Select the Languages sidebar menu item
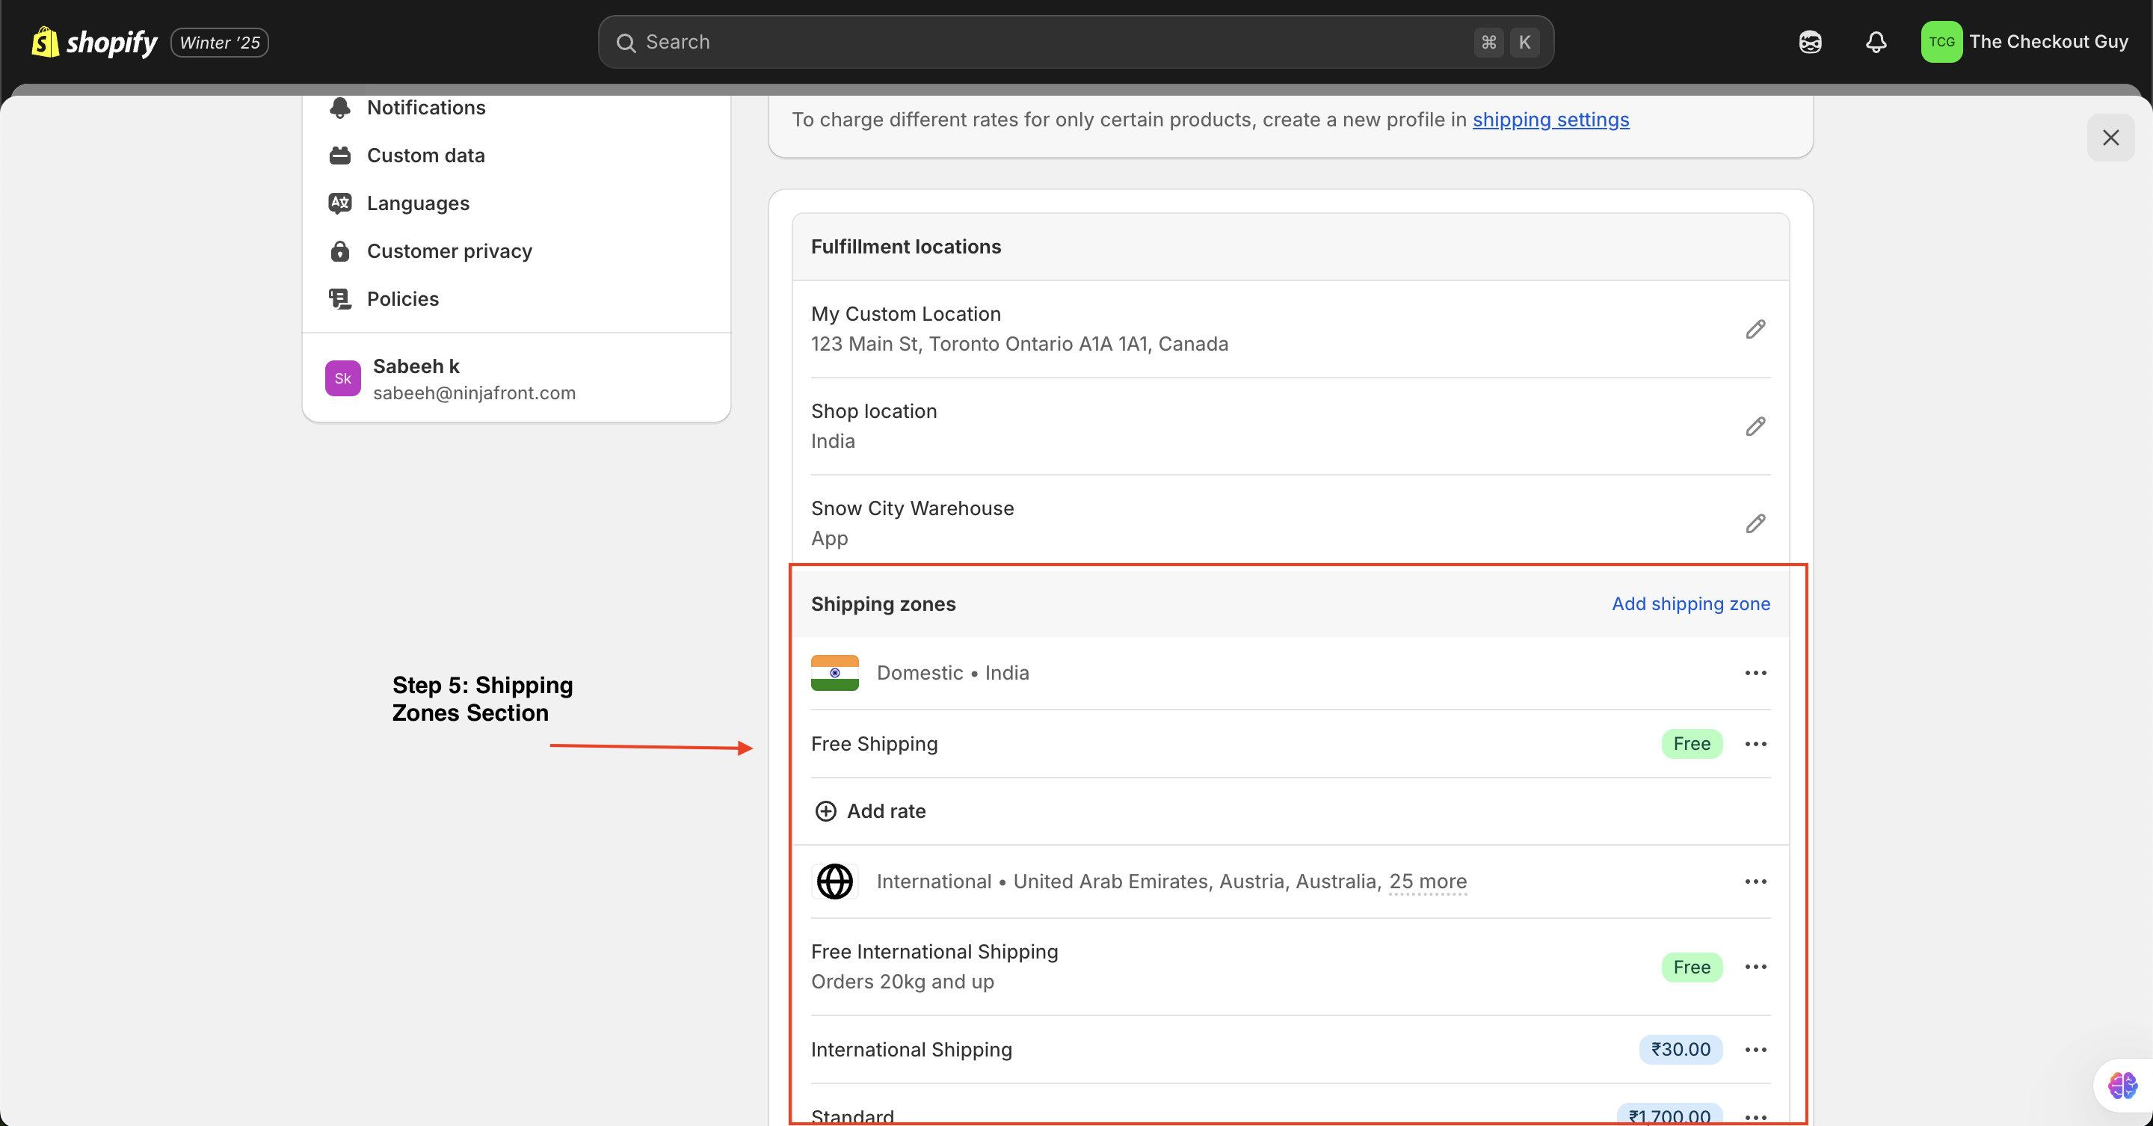 tap(419, 202)
